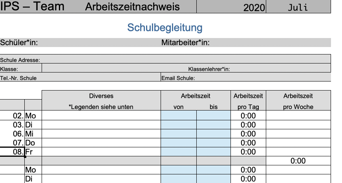
Task: Select the "von" time cell for 07. Do
Action: [178, 143]
